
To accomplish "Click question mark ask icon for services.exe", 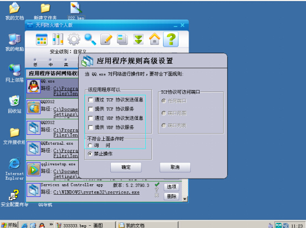I will pyautogui.click(x=156, y=190).
